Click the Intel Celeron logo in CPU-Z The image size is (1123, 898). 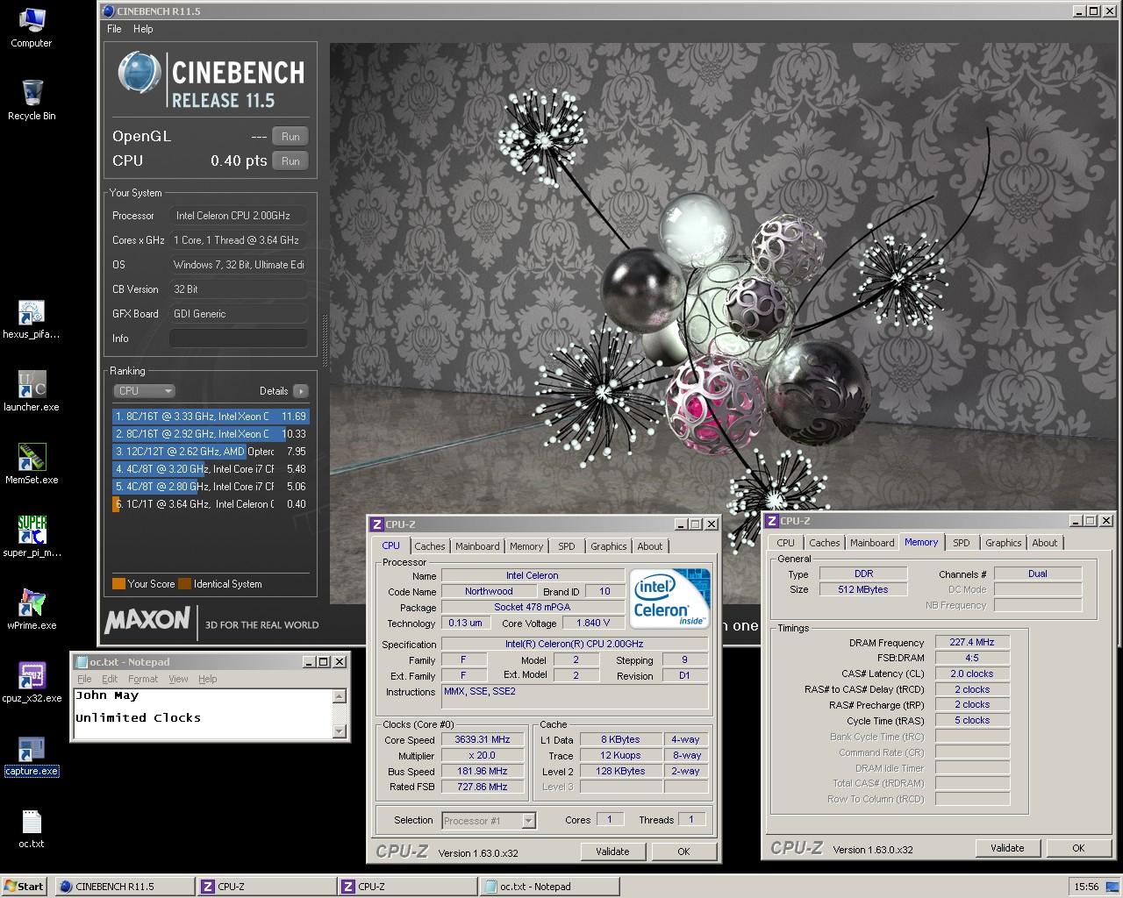[670, 599]
